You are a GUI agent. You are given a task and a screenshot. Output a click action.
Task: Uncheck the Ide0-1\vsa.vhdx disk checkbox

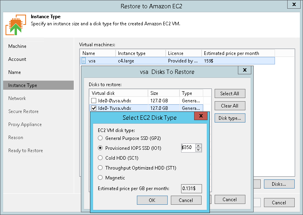[94, 108]
